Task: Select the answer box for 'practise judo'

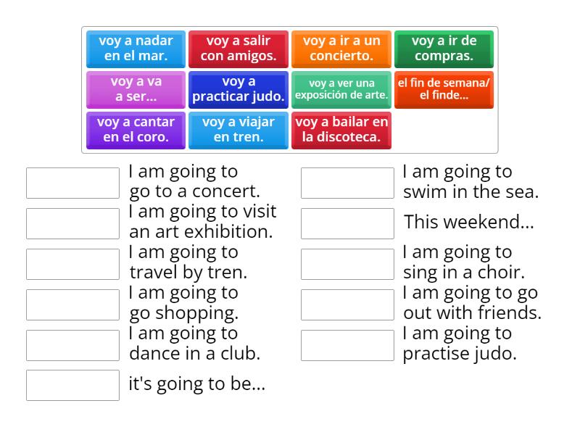Action: pyautogui.click(x=347, y=344)
